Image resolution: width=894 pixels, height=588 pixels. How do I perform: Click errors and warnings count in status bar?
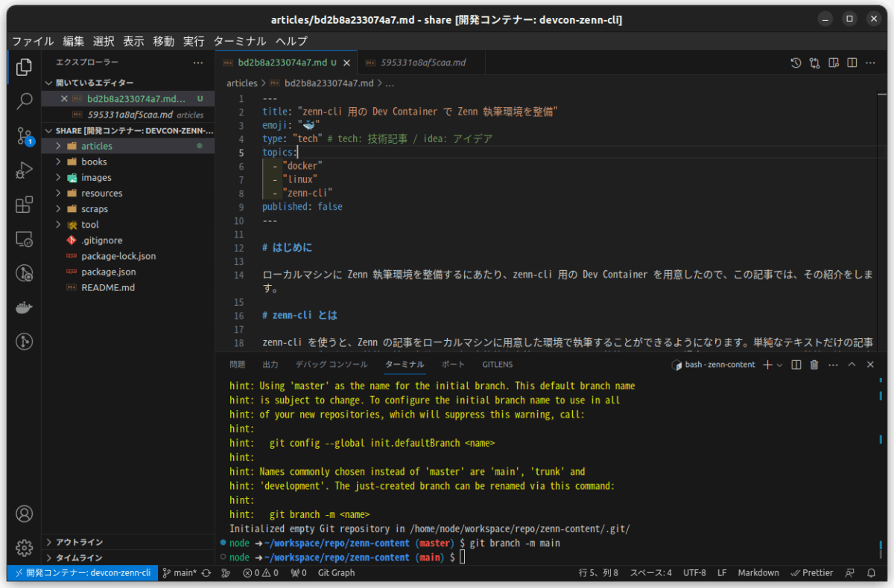pyautogui.click(x=261, y=573)
